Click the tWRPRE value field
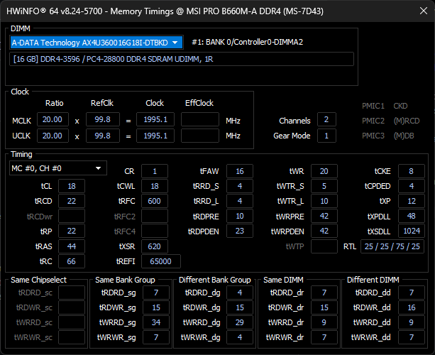The image size is (435, 355). (x=324, y=216)
